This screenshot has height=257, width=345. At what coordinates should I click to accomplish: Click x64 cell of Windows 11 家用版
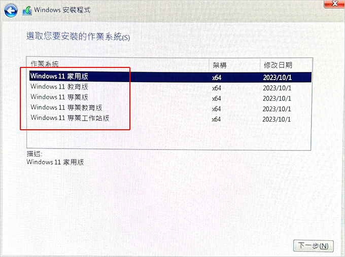[x=217, y=78]
